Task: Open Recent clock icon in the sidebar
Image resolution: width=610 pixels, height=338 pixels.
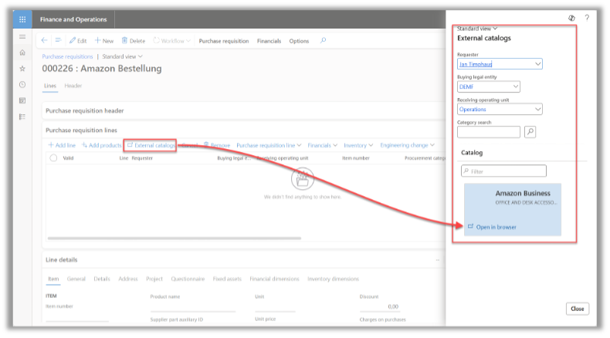Action: (22, 84)
